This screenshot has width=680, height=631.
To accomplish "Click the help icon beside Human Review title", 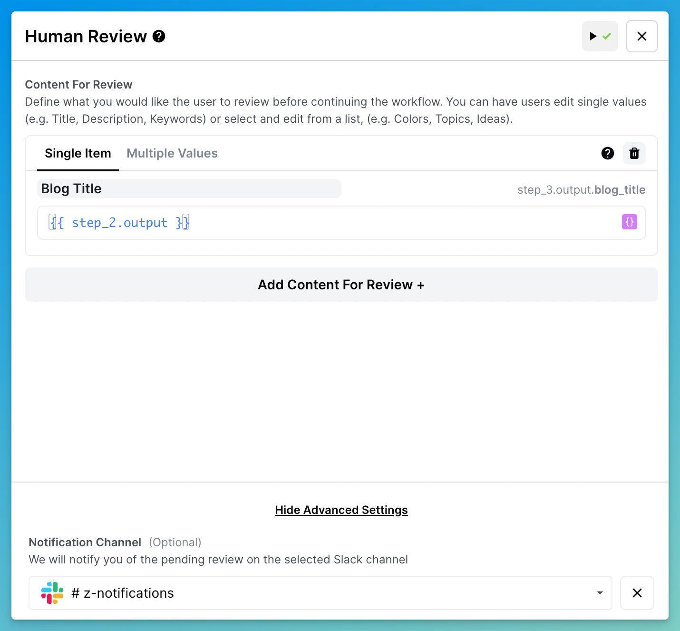I will [159, 36].
